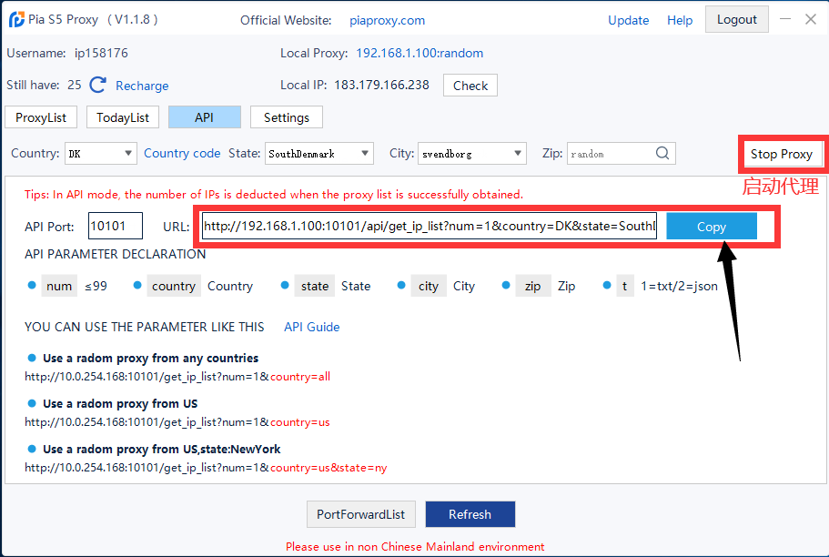
Task: Click the Pia S5 Proxy logo icon
Action: [16, 19]
